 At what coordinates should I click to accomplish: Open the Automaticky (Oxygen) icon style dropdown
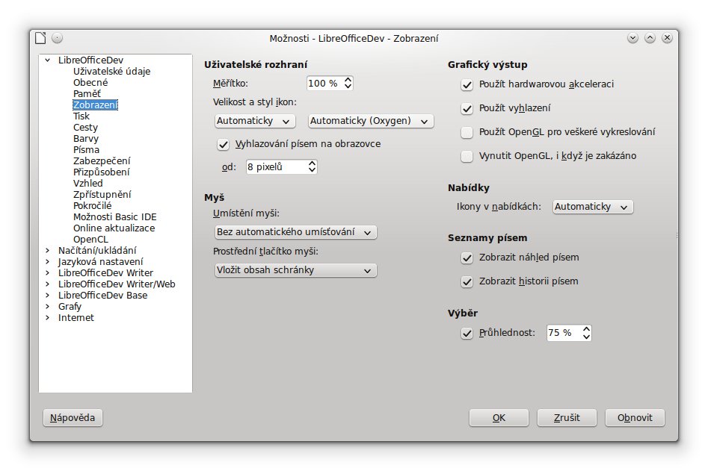(x=370, y=121)
